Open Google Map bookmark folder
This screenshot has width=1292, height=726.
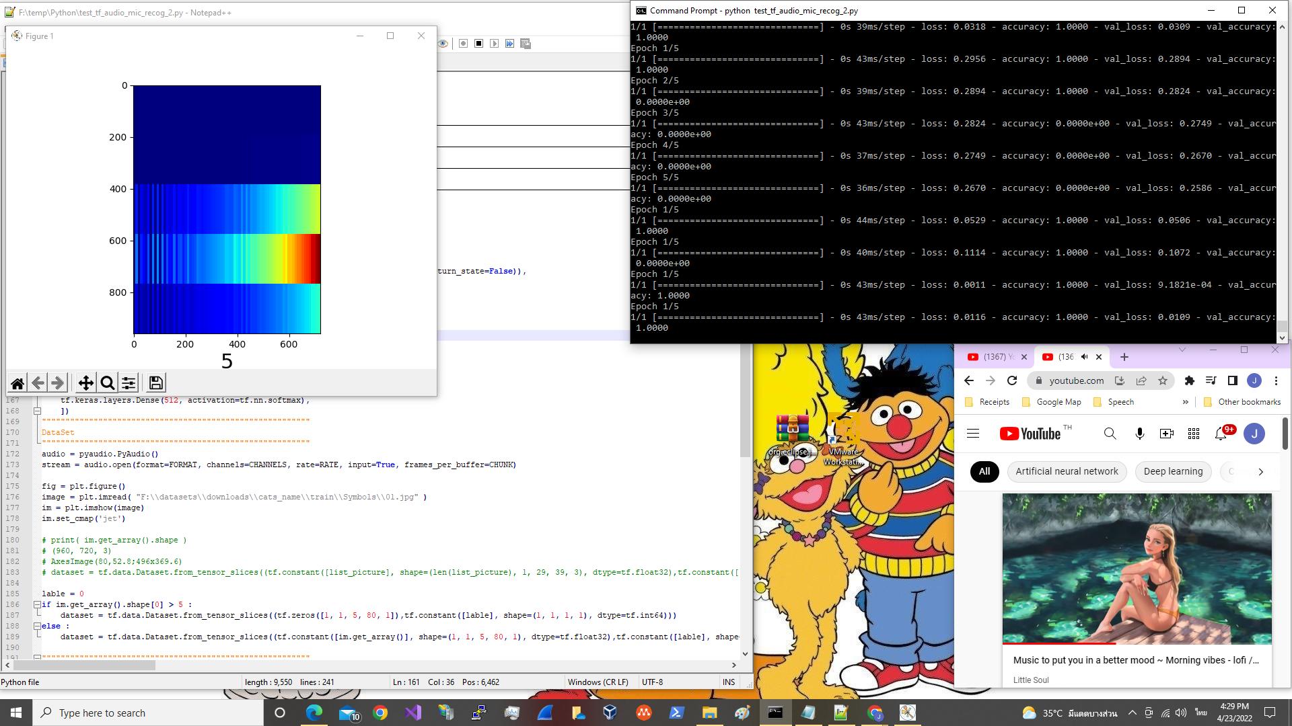pos(1052,402)
